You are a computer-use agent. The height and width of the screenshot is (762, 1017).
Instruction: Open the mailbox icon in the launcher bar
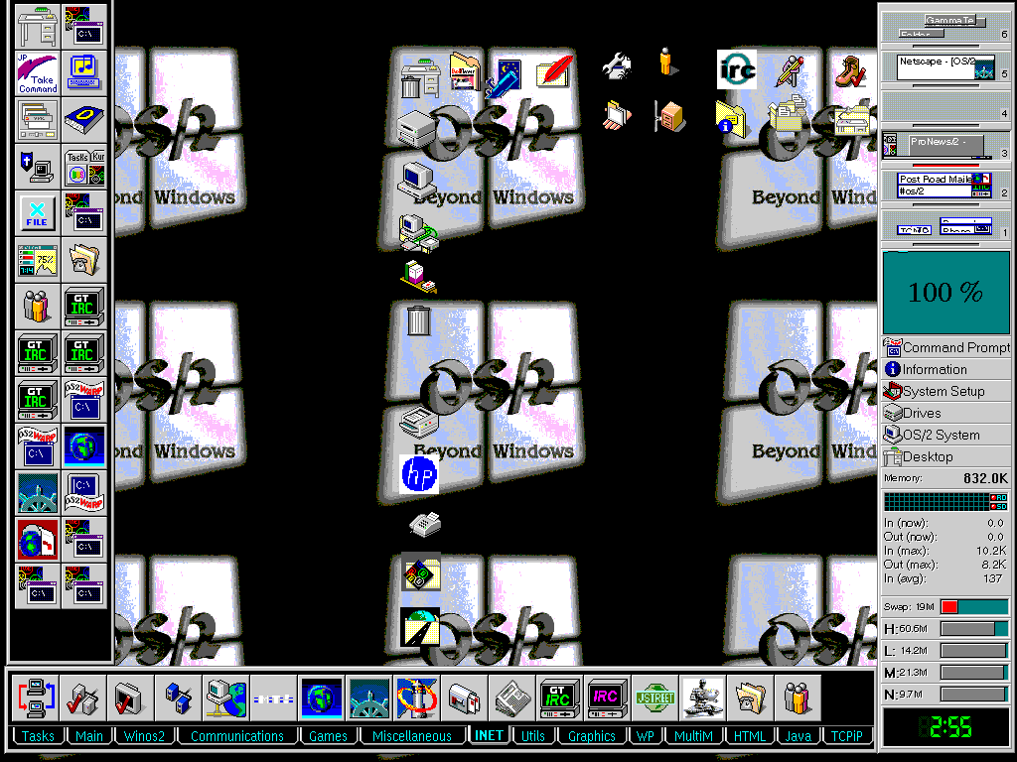(463, 698)
